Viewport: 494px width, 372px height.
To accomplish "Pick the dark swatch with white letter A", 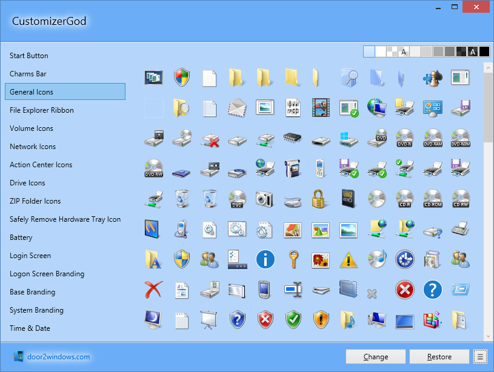I will tap(473, 51).
